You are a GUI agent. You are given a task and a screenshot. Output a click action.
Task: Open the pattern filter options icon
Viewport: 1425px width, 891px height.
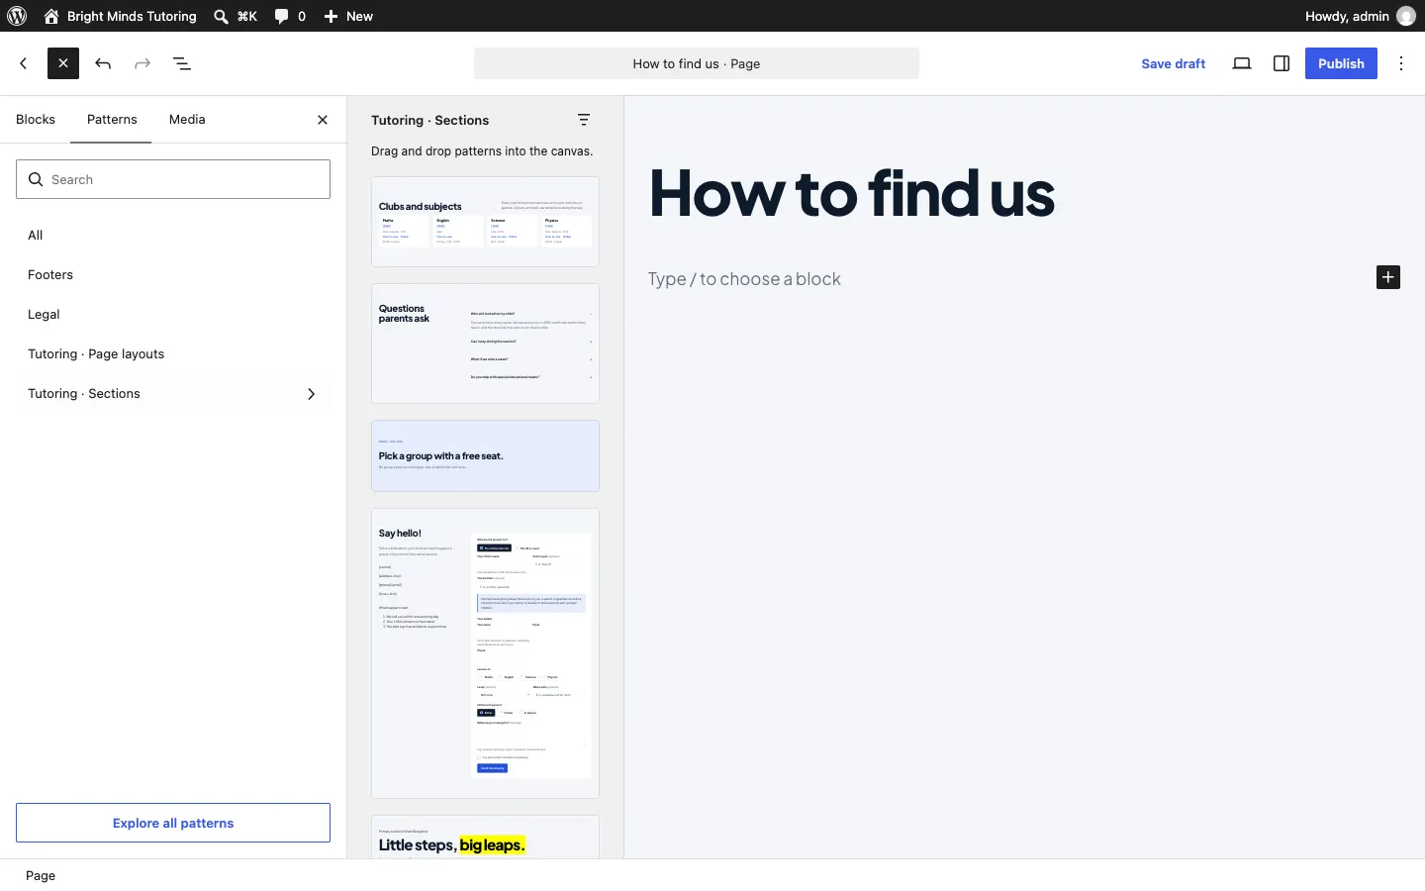tap(584, 120)
